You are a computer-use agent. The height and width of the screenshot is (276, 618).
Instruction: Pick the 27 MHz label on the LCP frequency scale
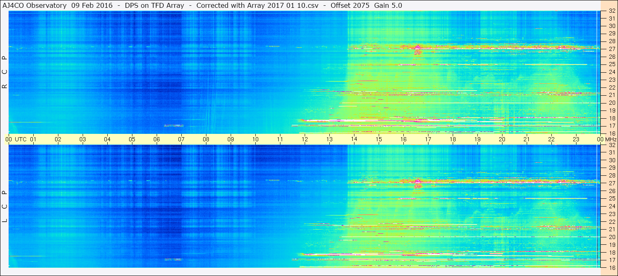(611, 183)
